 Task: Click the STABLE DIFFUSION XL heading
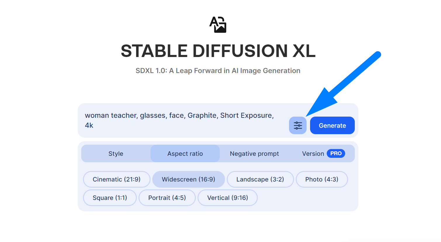(x=218, y=51)
